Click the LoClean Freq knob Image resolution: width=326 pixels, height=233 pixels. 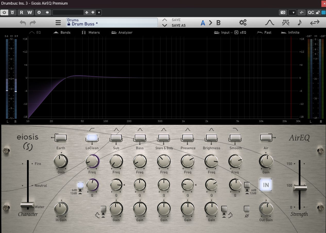pos(92,161)
